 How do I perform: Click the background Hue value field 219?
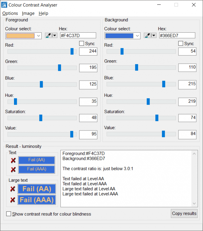(x=187, y=102)
